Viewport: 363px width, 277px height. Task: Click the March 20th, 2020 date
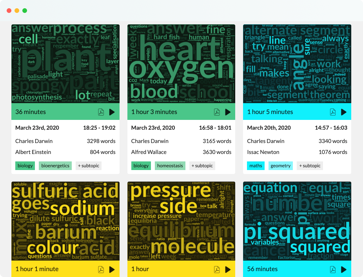point(269,128)
